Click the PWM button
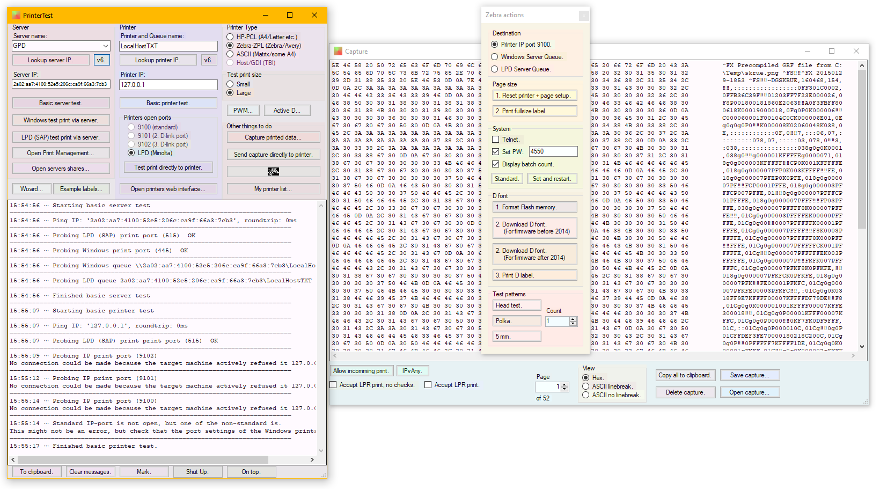Image resolution: width=880 pixels, height=489 pixels. (244, 111)
